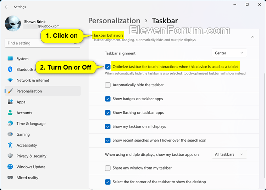Click the Gaming controller icon
The image size is (266, 190).
click(x=10, y=134)
